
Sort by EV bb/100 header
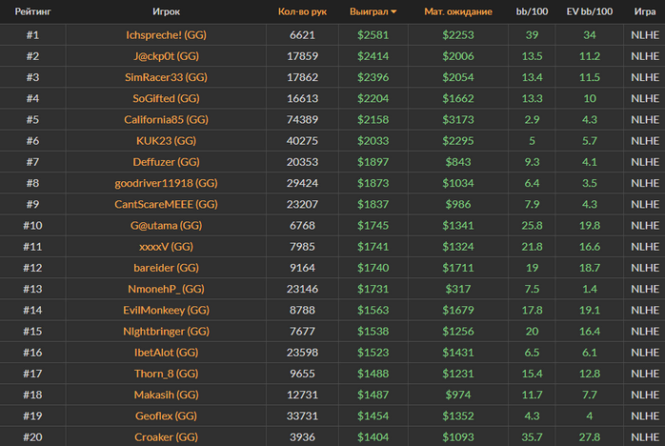click(x=590, y=11)
